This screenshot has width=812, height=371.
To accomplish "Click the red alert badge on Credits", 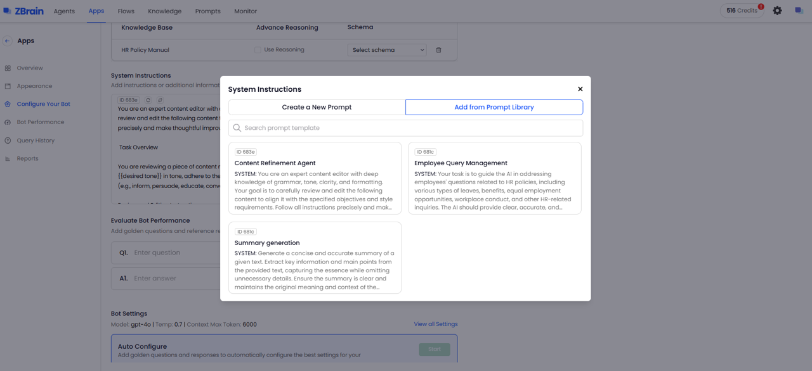I will (x=761, y=7).
